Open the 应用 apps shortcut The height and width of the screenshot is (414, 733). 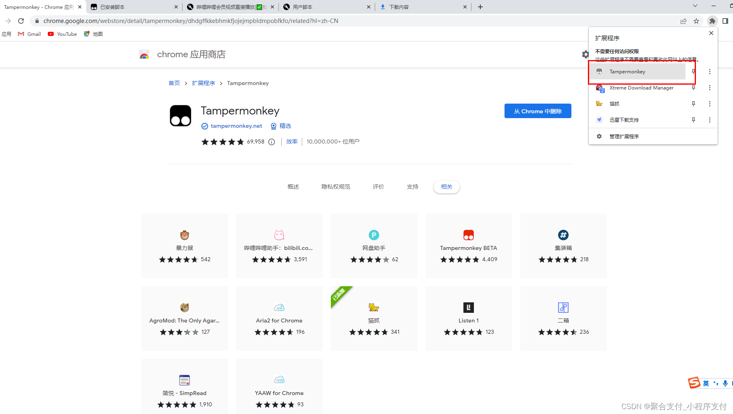coord(6,34)
